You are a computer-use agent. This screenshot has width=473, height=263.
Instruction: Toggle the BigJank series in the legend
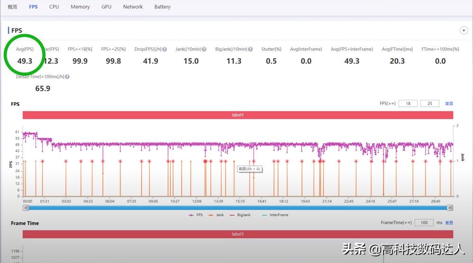[240, 215]
